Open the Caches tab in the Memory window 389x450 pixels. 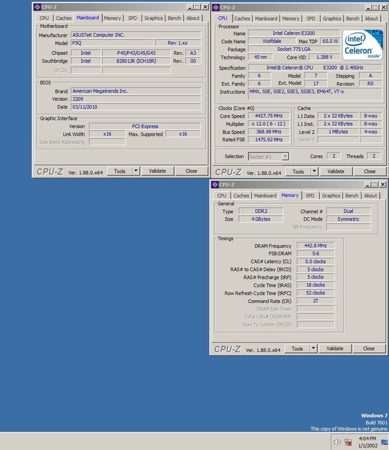[x=242, y=196]
